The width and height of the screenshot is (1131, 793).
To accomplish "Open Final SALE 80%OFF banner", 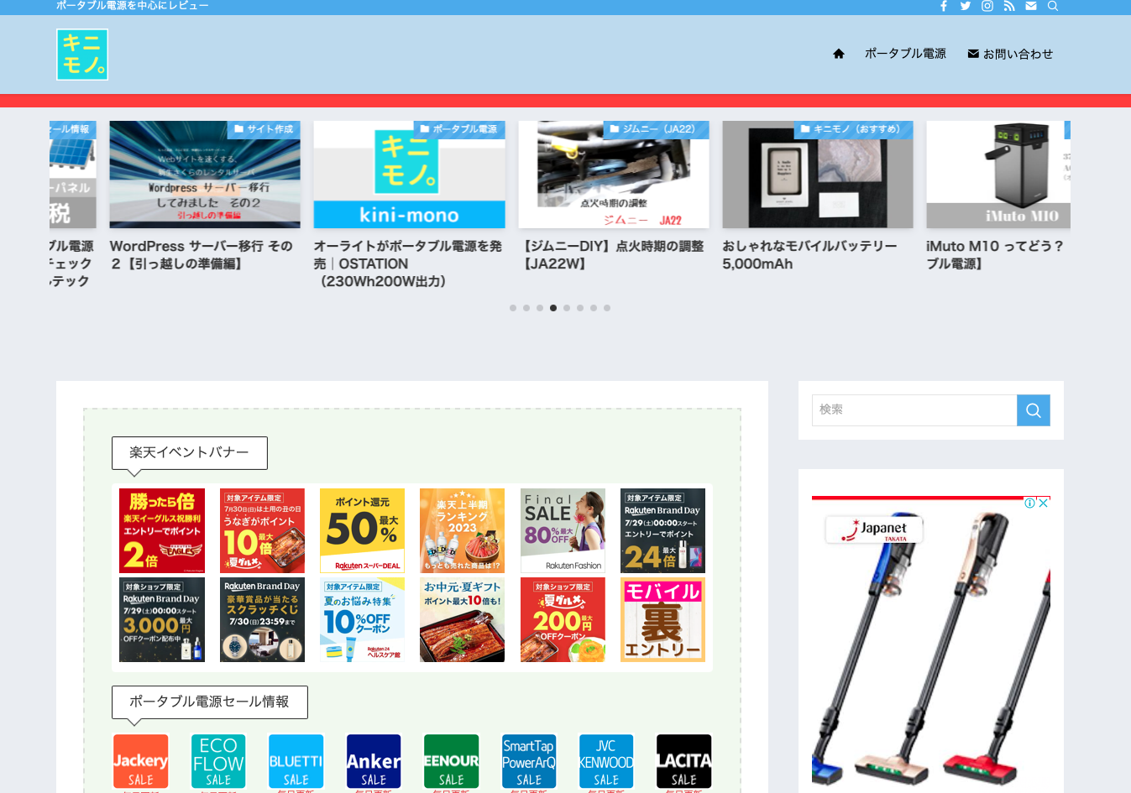I will [x=563, y=530].
